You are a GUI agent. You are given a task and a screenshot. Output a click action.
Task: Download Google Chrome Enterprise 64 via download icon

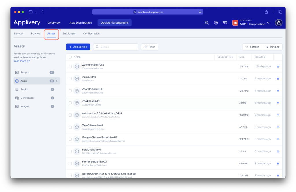(x=278, y=139)
